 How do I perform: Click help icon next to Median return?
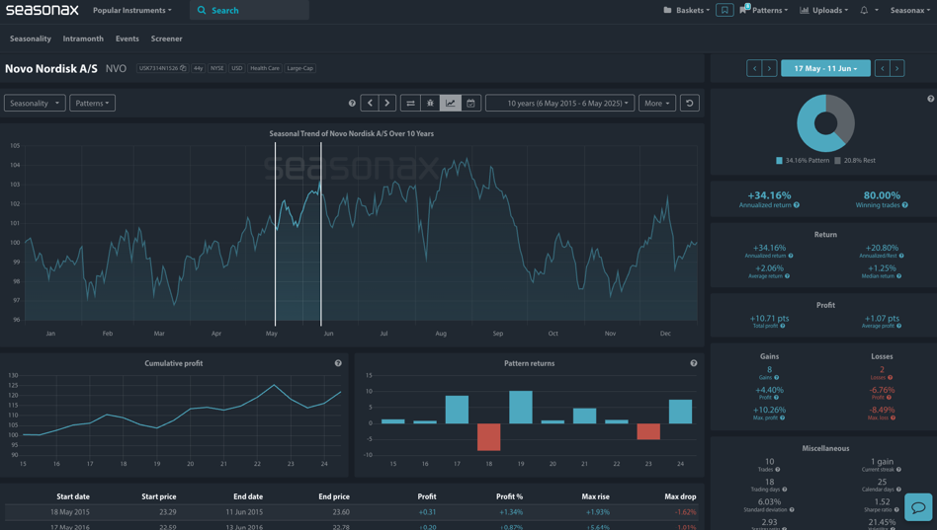898,276
